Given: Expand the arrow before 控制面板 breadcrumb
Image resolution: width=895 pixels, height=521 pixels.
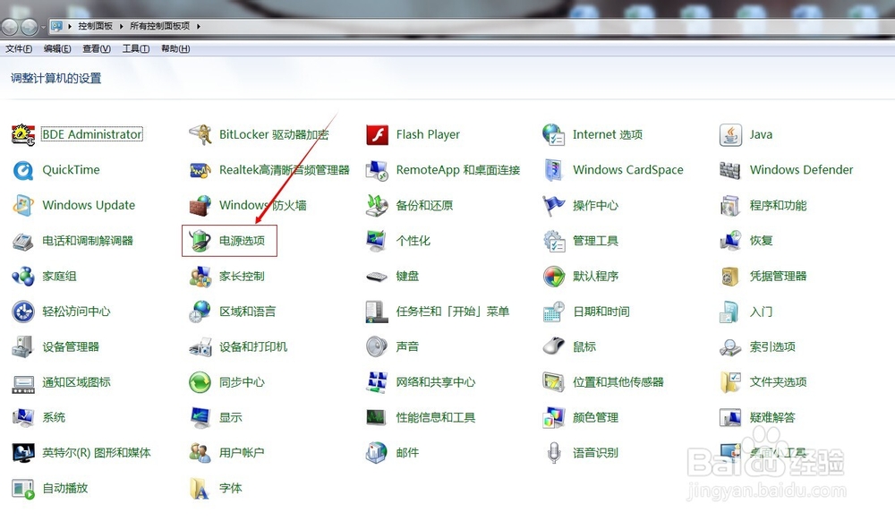Looking at the screenshot, I should pyautogui.click(x=70, y=26).
